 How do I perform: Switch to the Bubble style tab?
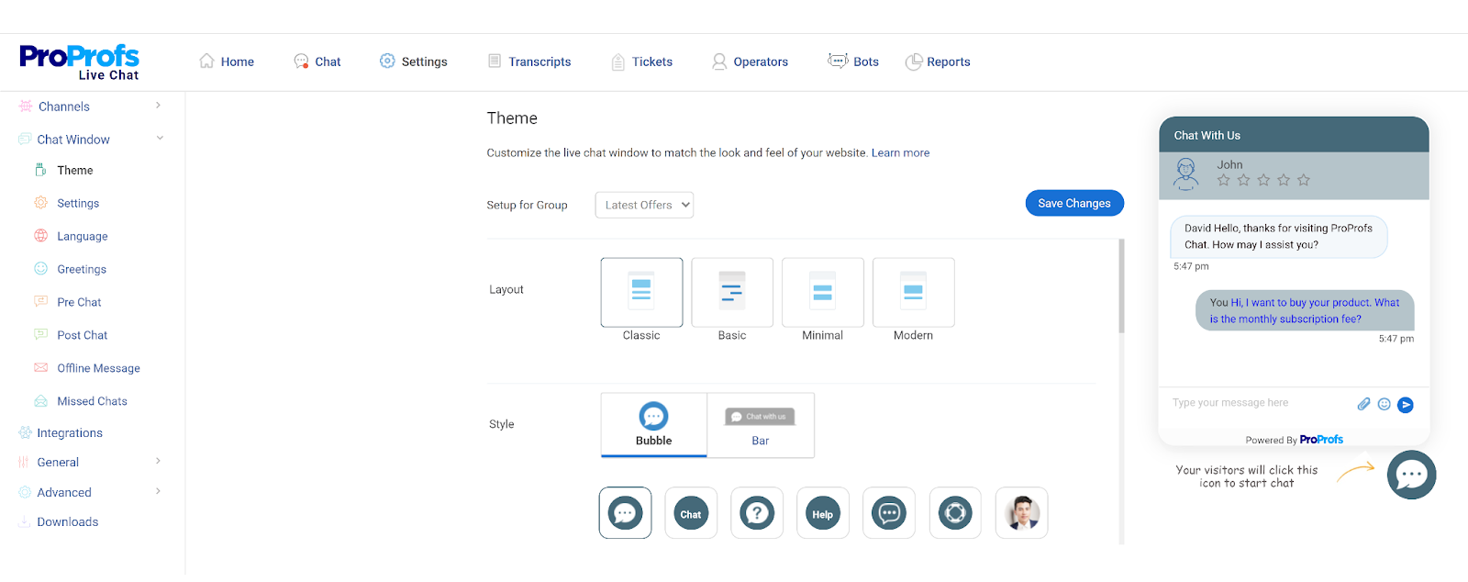[654, 425]
